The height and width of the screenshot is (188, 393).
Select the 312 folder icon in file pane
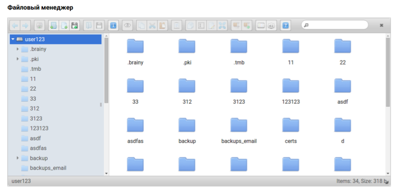point(187,86)
